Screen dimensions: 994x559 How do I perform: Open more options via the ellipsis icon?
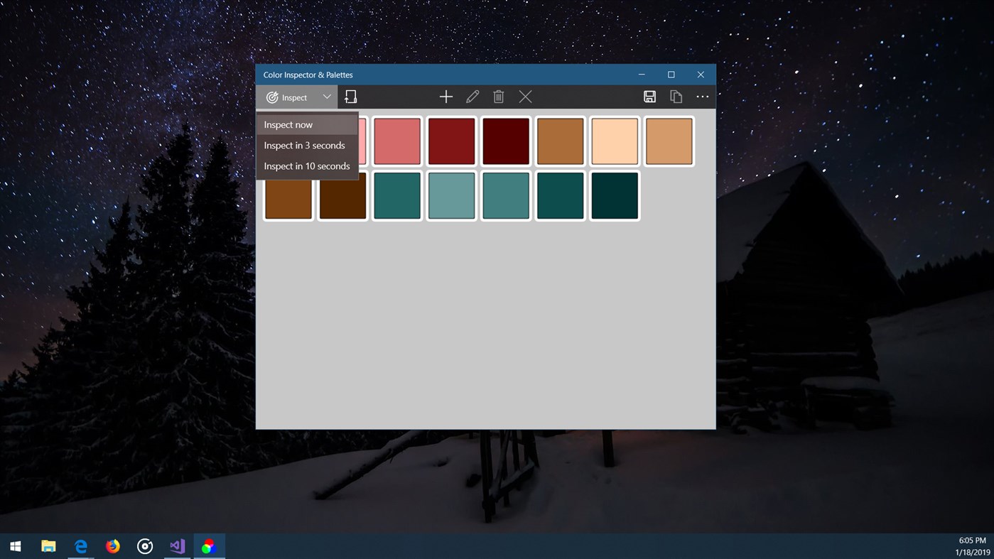click(x=702, y=97)
